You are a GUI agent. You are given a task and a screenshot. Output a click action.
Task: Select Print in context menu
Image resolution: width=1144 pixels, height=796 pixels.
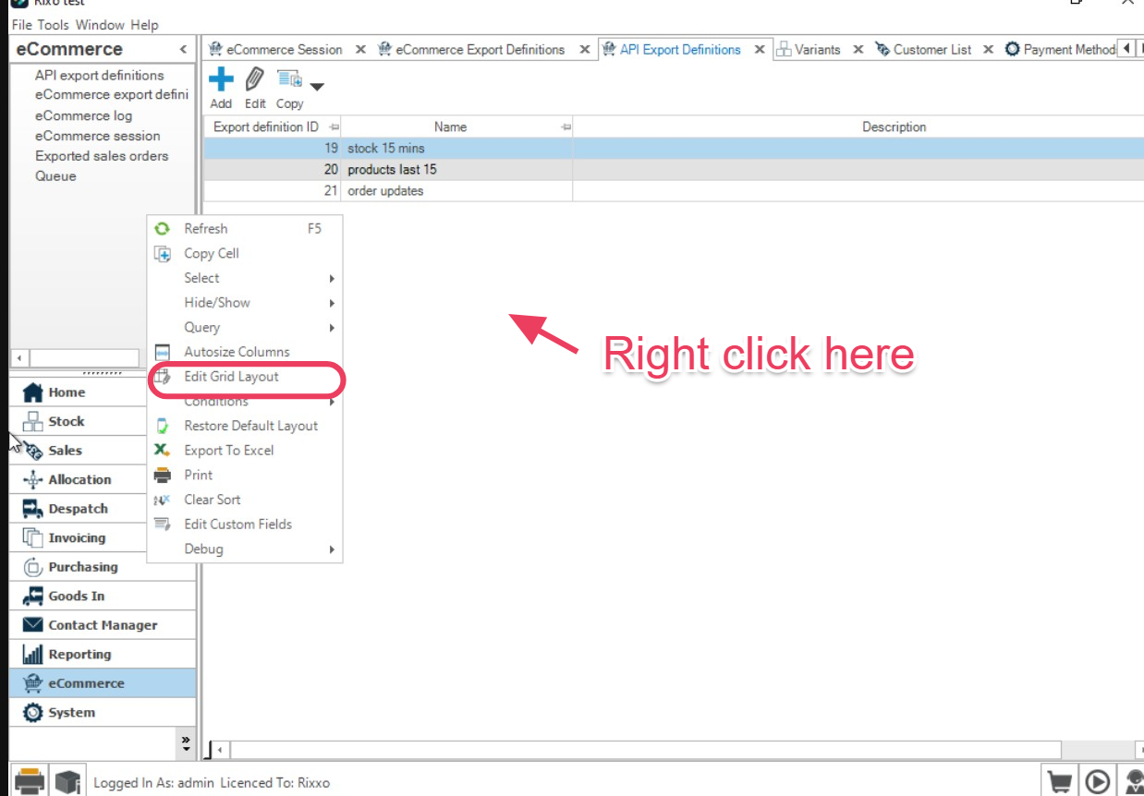tap(245, 475)
